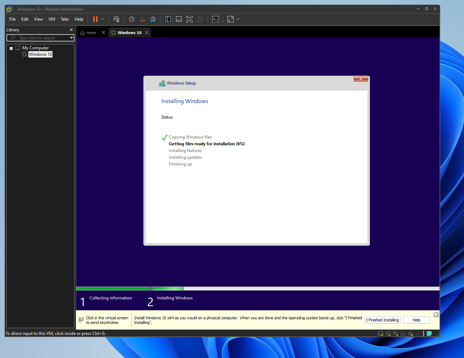Click the Library search field
Screen dimensions: 464x358
tap(38, 38)
